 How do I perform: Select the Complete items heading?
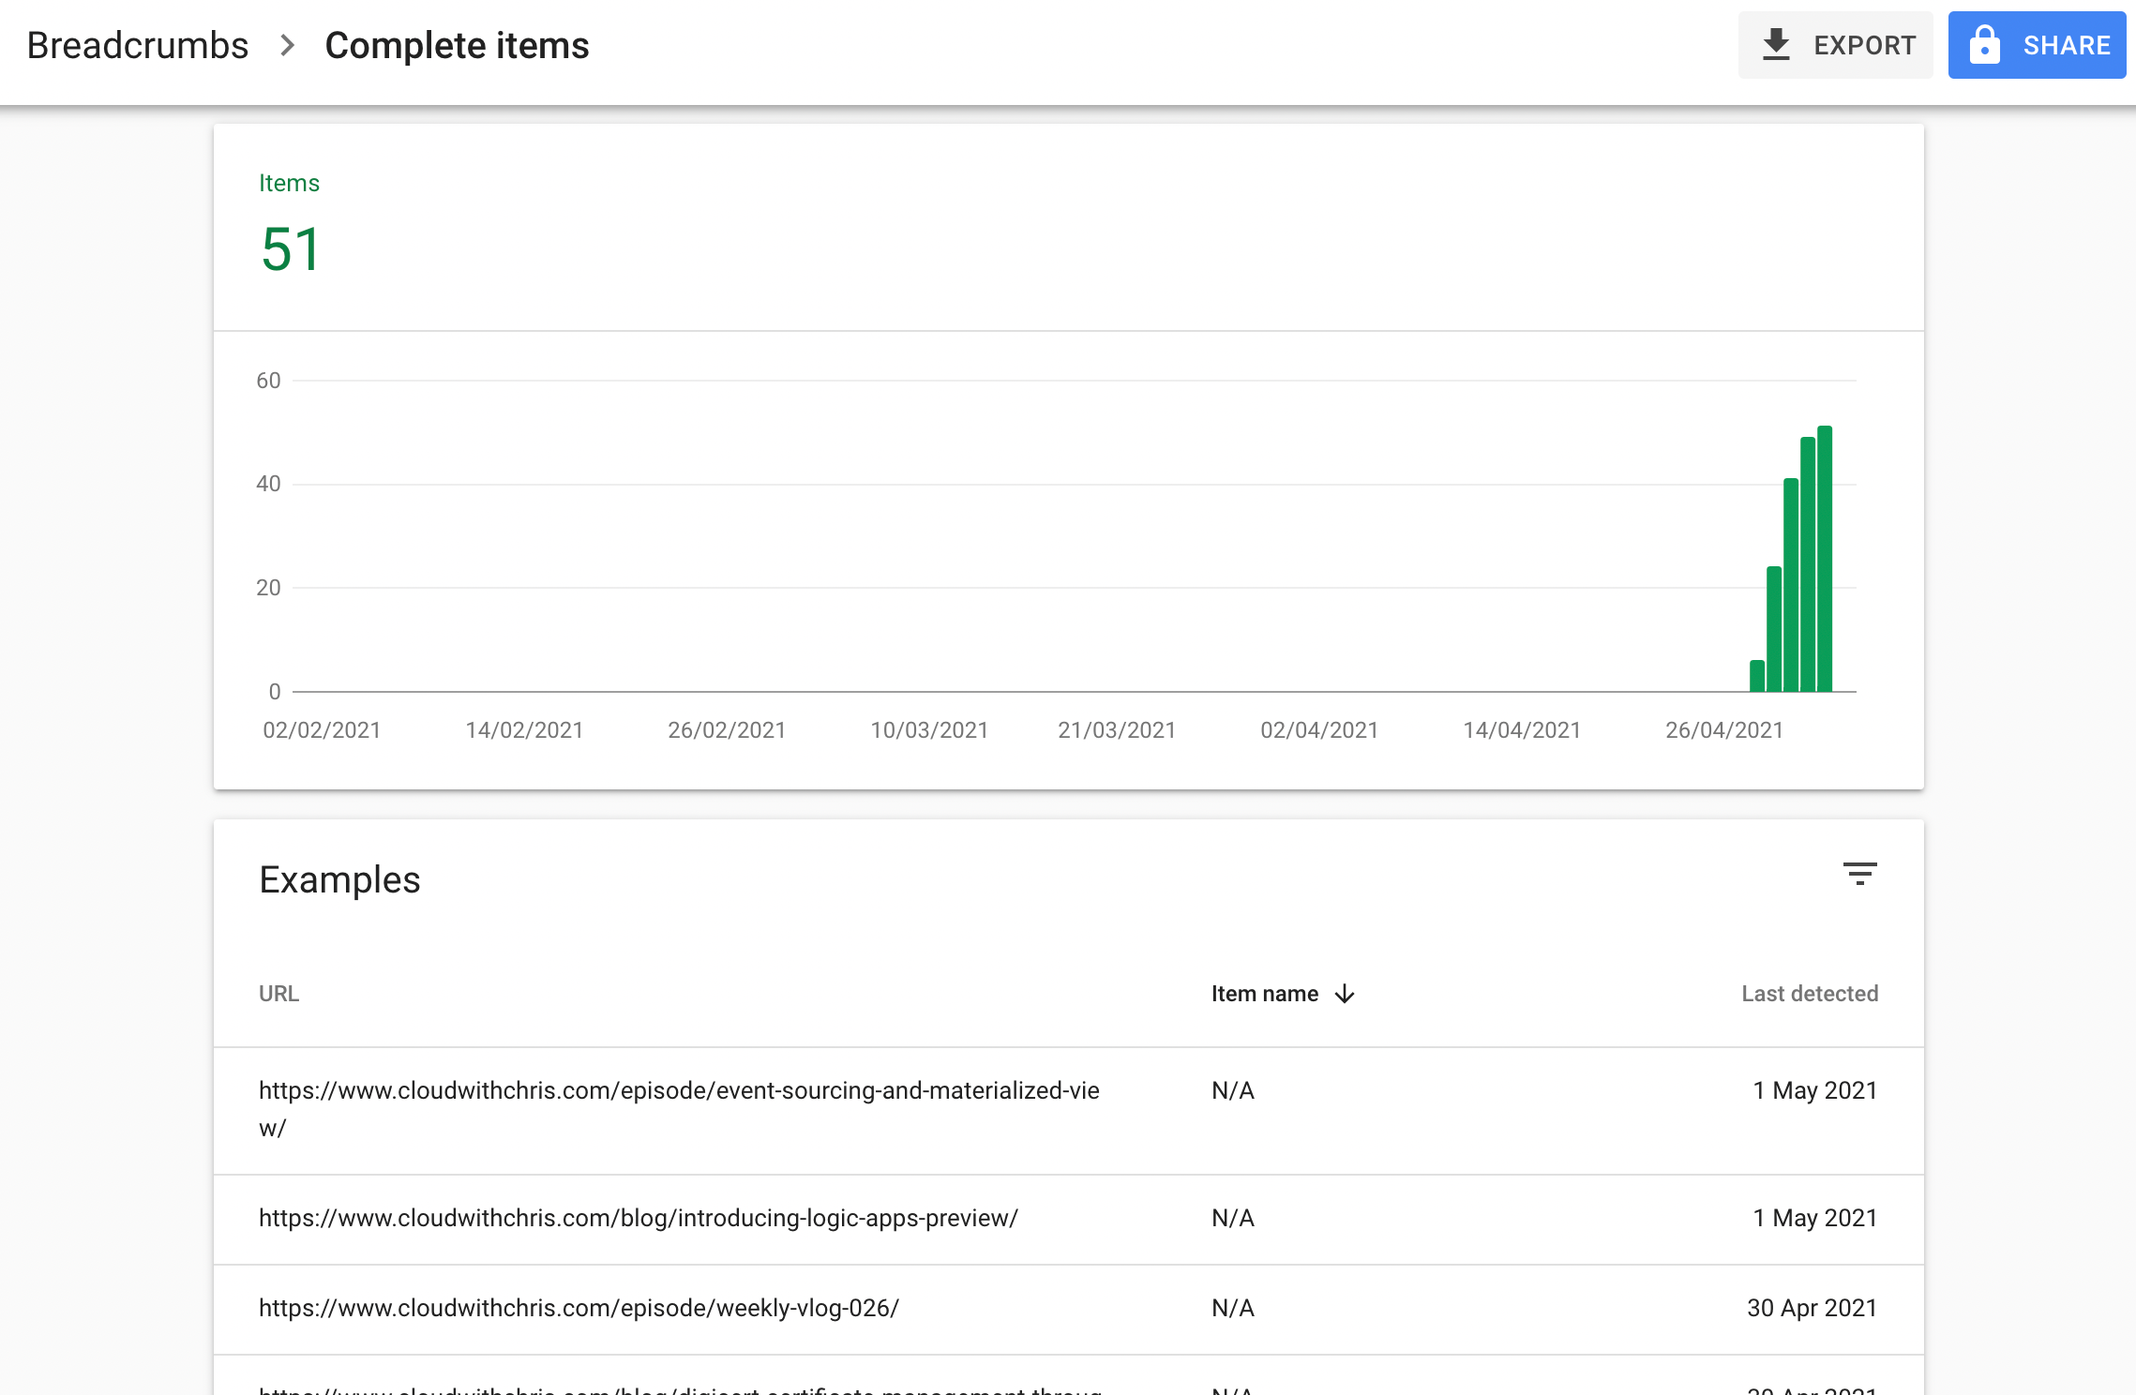[457, 44]
